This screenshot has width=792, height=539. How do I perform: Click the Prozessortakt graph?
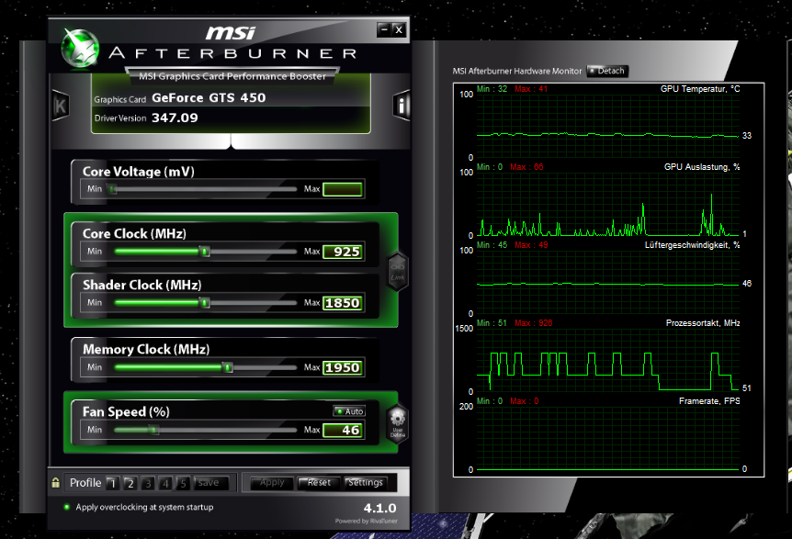coord(607,360)
